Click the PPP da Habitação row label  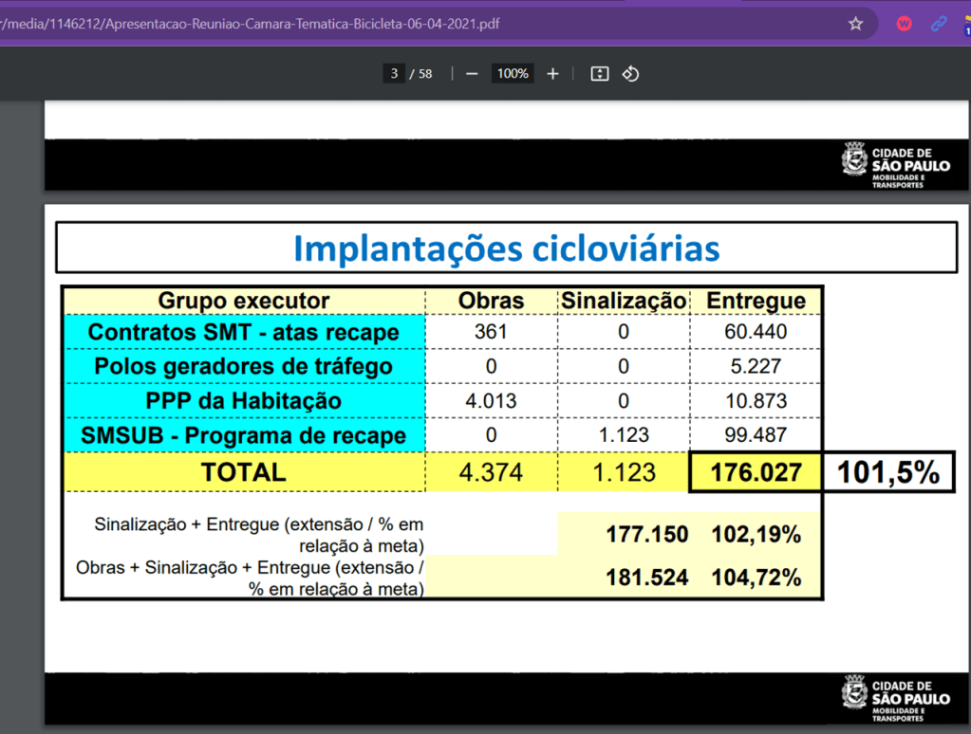(x=244, y=401)
